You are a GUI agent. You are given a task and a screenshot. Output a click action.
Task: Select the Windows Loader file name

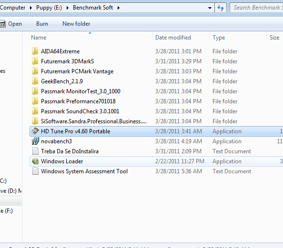click(x=62, y=161)
